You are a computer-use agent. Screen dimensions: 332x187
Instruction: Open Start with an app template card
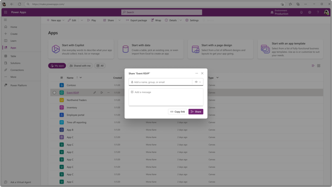click(290, 49)
